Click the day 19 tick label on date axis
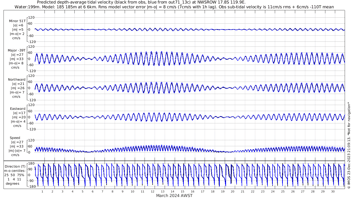 tap(223, 191)
